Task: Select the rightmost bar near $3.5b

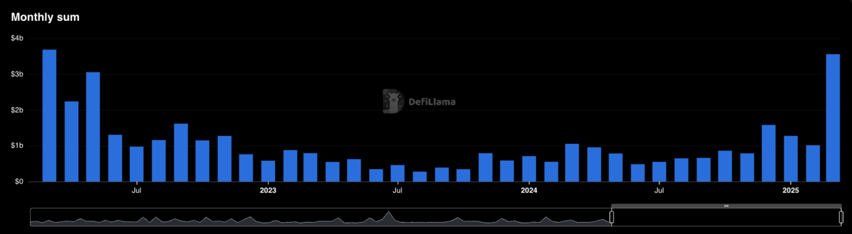Action: (x=833, y=118)
